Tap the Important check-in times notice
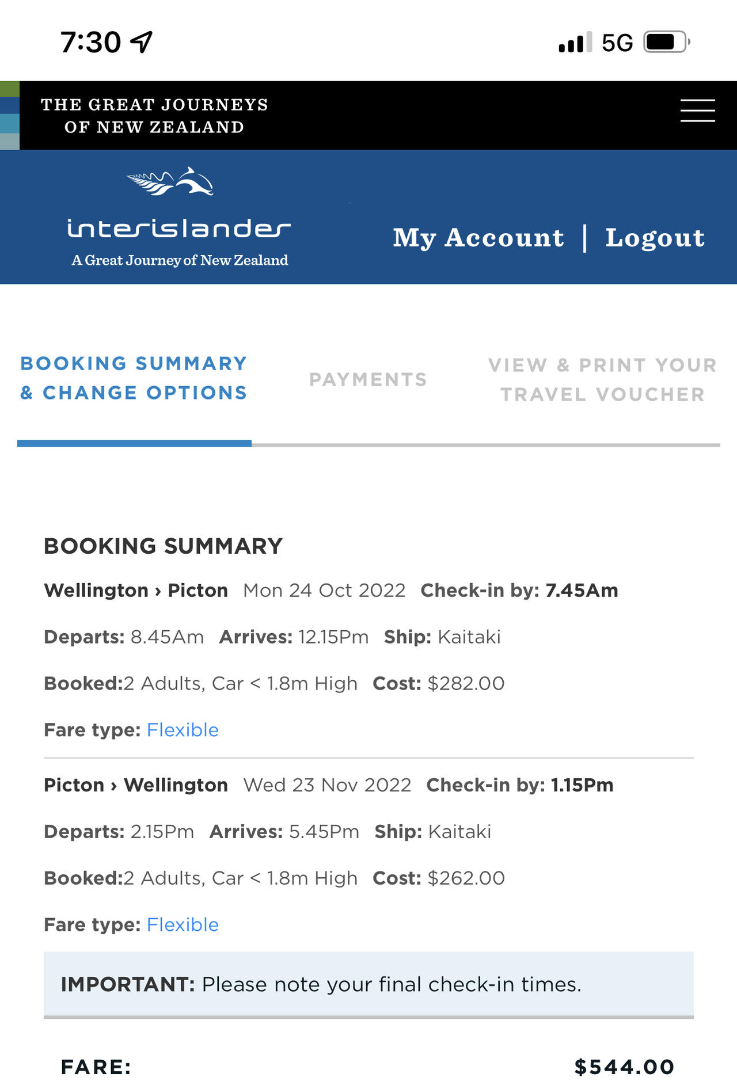The width and height of the screenshot is (737, 1085). 368,984
